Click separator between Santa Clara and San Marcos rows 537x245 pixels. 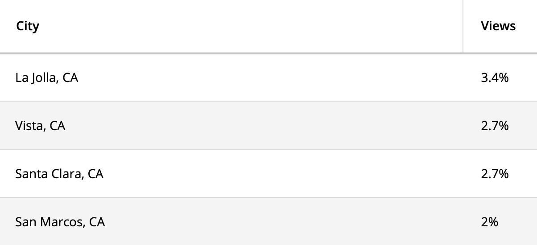click(x=268, y=197)
